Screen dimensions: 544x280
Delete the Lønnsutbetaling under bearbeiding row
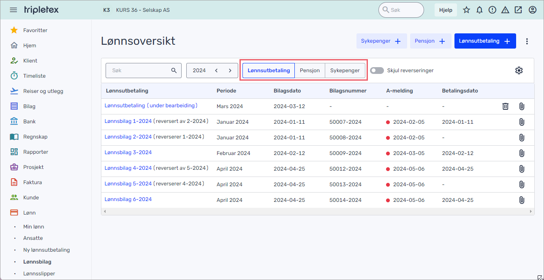tap(505, 106)
